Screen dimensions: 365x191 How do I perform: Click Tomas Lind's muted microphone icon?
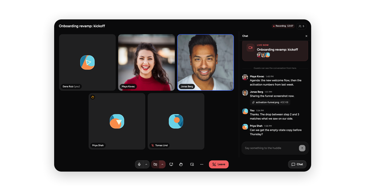(153, 146)
